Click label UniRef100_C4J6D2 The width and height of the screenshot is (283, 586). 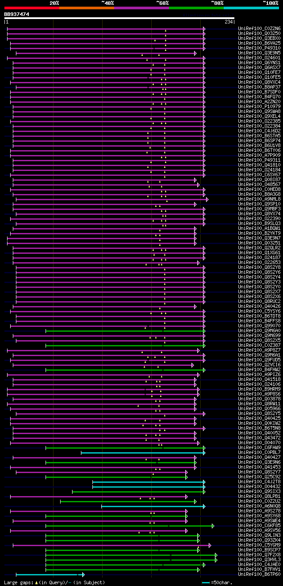coord(259,131)
